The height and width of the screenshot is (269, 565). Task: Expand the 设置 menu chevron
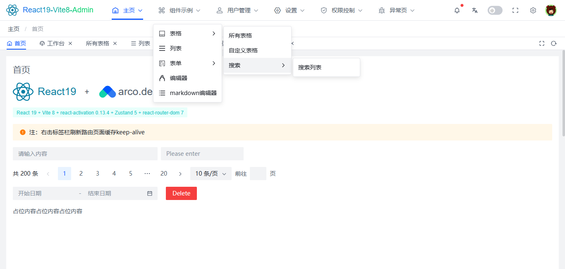[302, 10]
